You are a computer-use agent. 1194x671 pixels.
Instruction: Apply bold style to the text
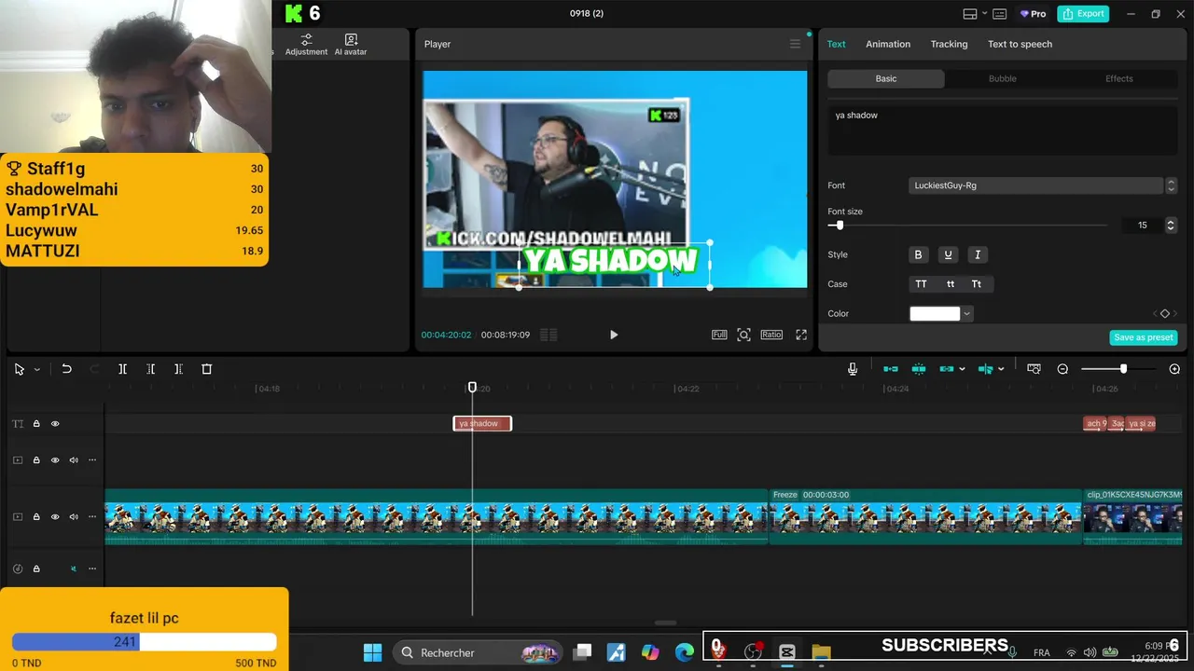point(918,254)
